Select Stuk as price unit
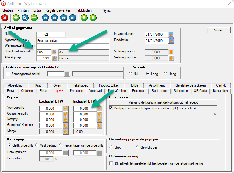Image resolution: width=234 pixels, height=173 pixels. (x=111, y=147)
